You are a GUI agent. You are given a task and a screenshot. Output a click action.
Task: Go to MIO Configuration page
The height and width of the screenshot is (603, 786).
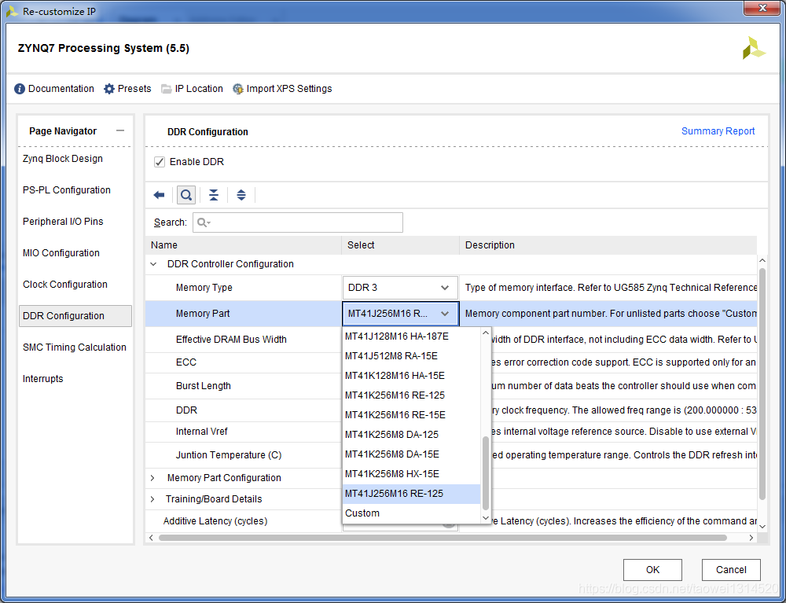[61, 253]
